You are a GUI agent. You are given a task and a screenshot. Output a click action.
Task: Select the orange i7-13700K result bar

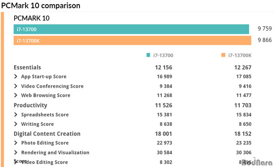click(x=132, y=41)
